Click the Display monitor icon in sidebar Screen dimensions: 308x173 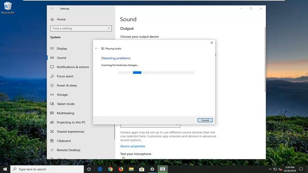[52, 49]
